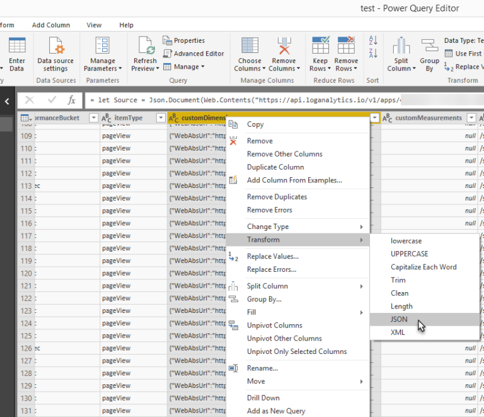Choose JSON transform
This screenshot has height=417, width=484.
(x=425, y=319)
